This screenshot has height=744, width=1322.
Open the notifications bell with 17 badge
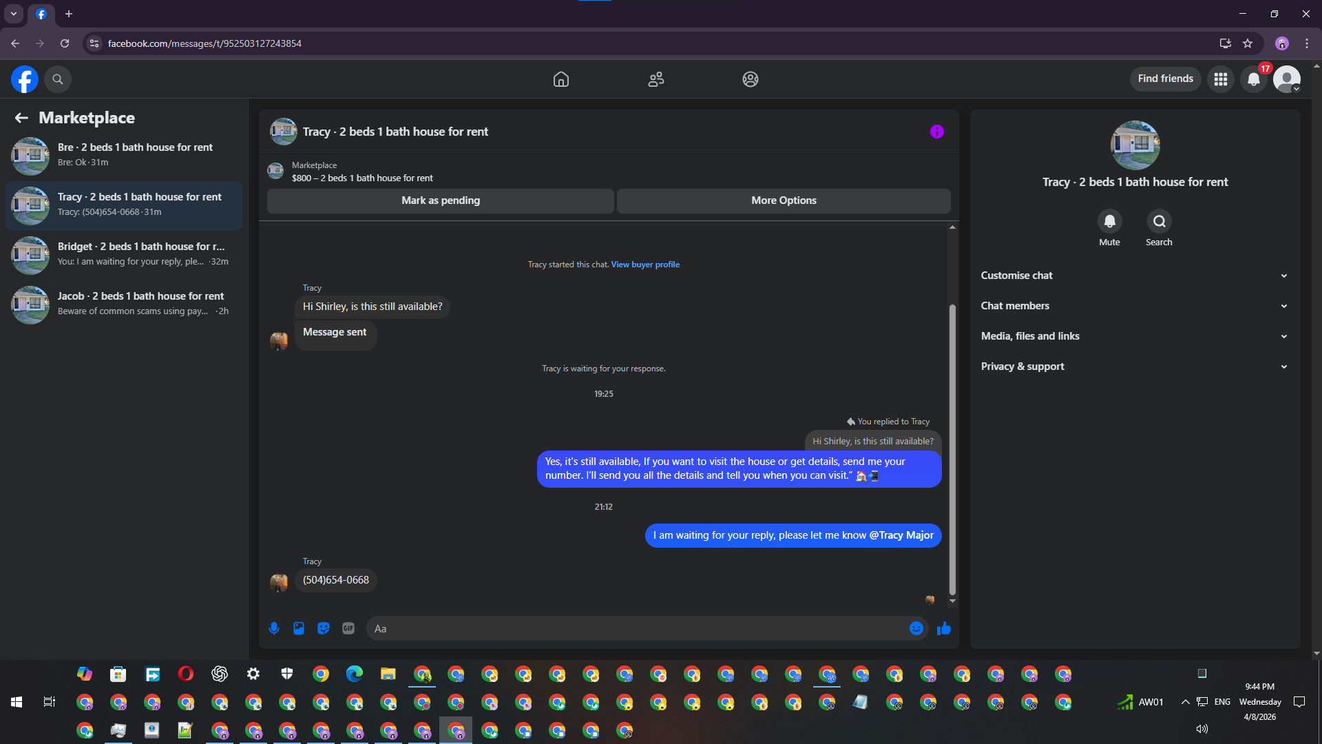coord(1254,79)
